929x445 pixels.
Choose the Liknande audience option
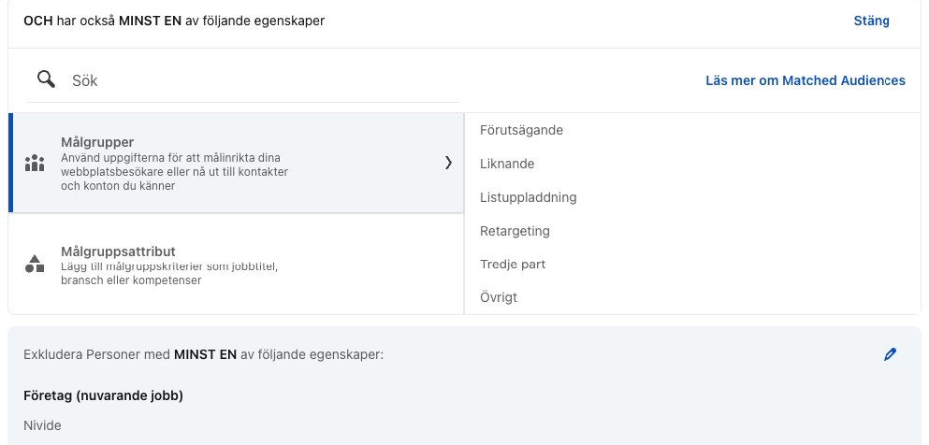506,164
